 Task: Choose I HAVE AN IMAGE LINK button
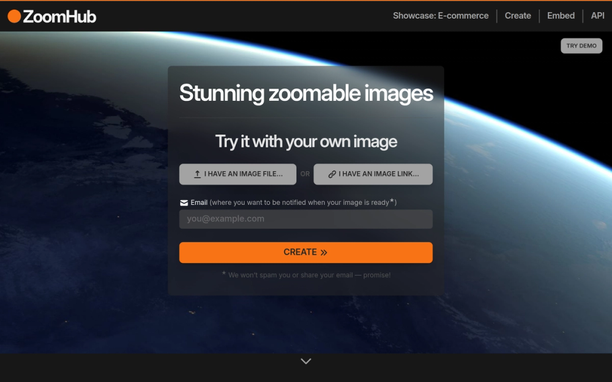click(373, 174)
